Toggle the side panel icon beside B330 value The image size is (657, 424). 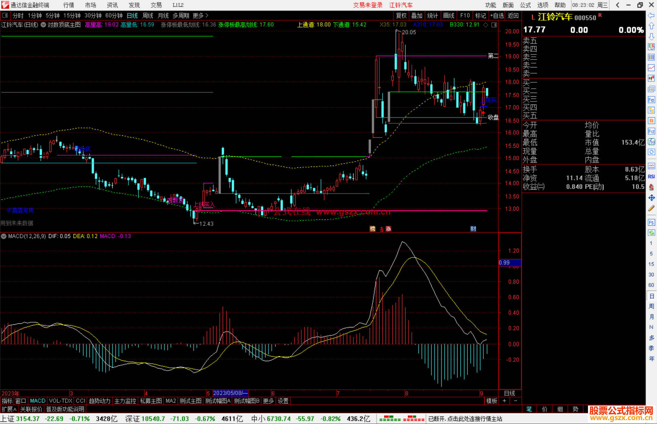(x=494, y=25)
